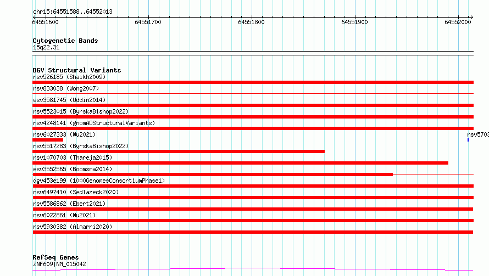
Task: Click the nsv5586862 (Ebert2021) label
Action: click(x=69, y=204)
